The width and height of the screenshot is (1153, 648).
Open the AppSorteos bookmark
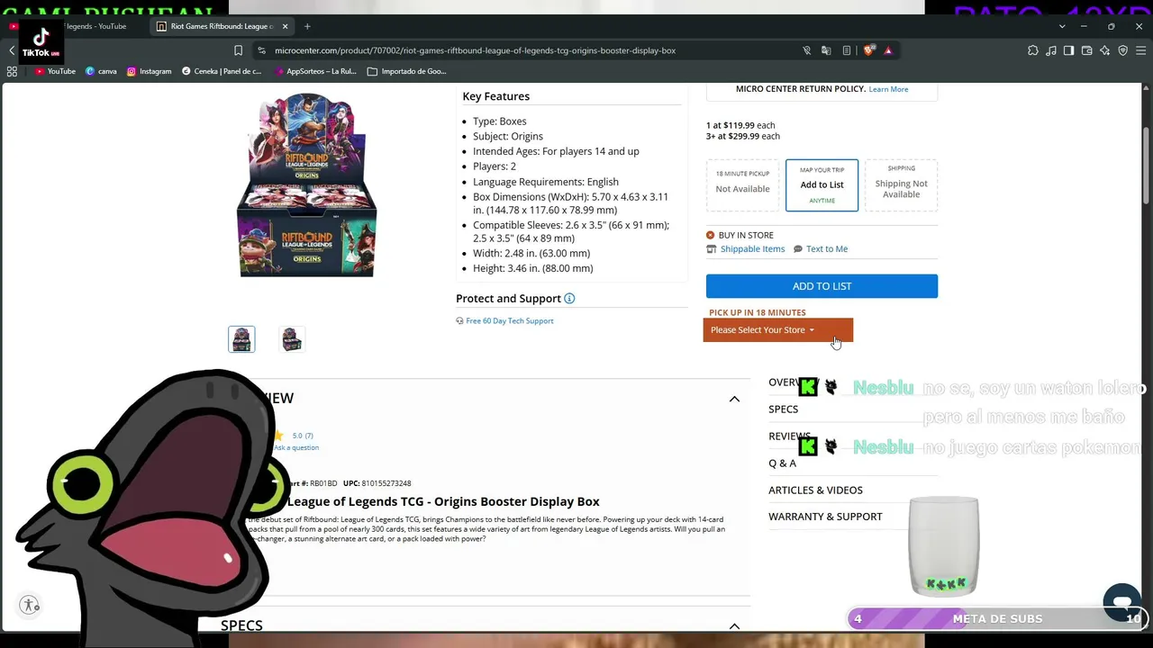[x=314, y=71]
